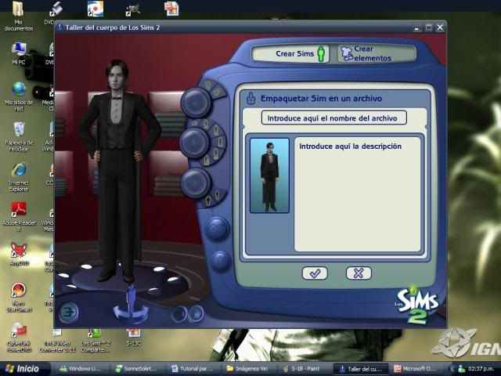Click the top round dial on the Body Shop panel
This screenshot has width=501, height=376.
click(x=196, y=103)
